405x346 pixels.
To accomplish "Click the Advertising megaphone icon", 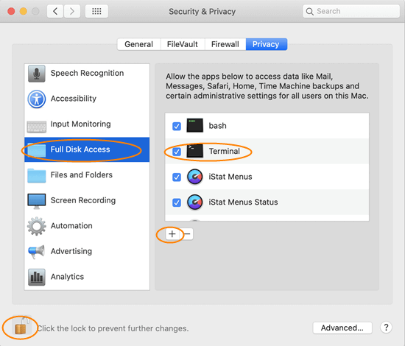I will click(36, 252).
